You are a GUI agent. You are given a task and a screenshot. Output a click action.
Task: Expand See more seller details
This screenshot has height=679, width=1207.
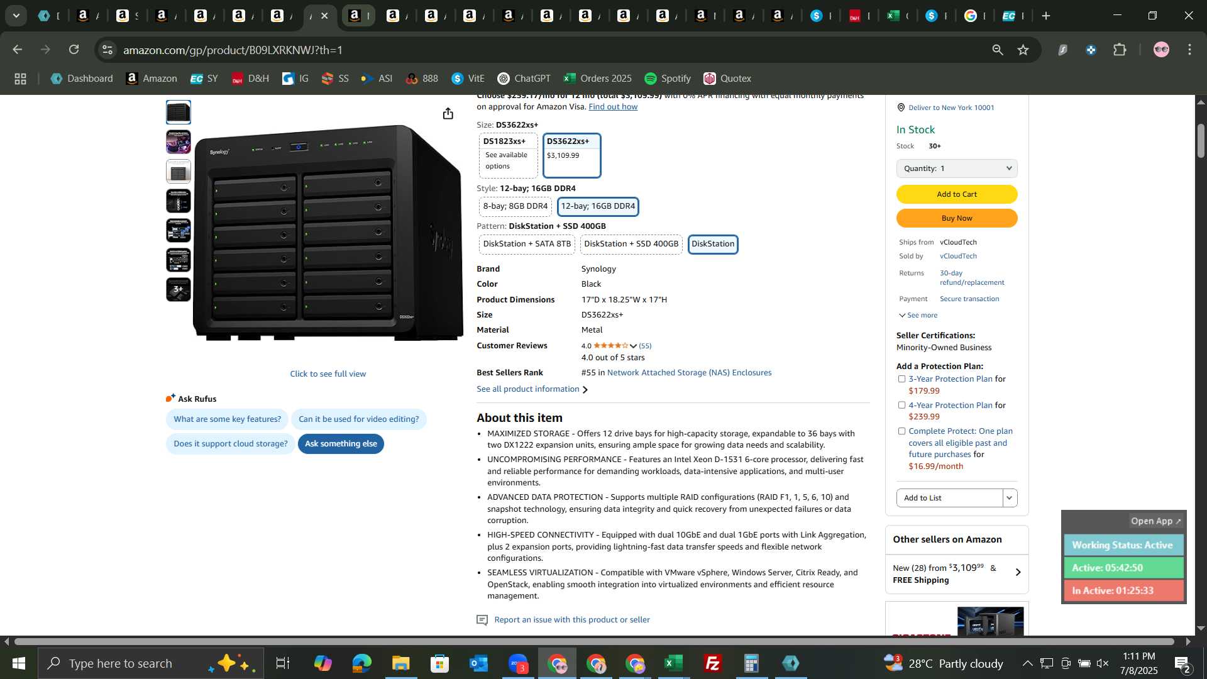(918, 316)
